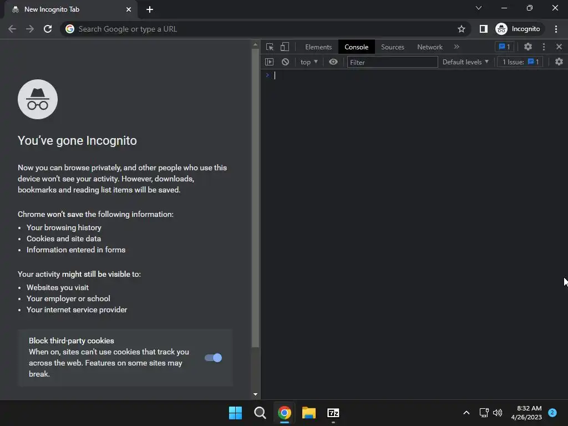Image resolution: width=568 pixels, height=426 pixels.
Task: Toggle Block third-party cookies switch
Action: point(214,358)
